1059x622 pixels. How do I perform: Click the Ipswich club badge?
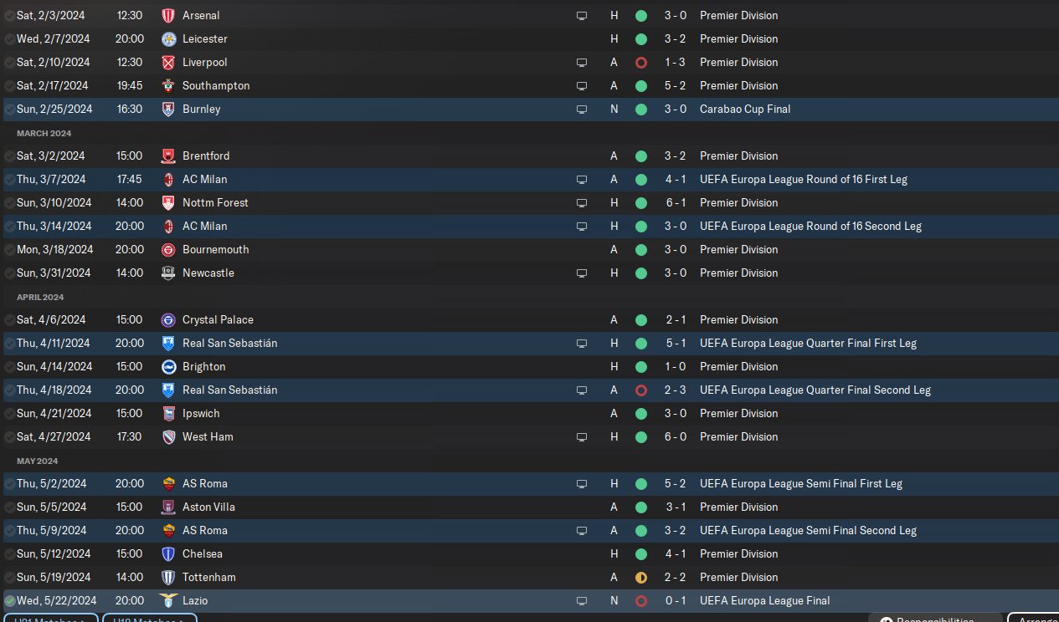(168, 413)
